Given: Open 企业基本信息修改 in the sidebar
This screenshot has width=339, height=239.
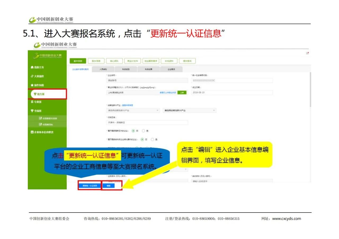Looking at the screenshot, I should pos(42,132).
